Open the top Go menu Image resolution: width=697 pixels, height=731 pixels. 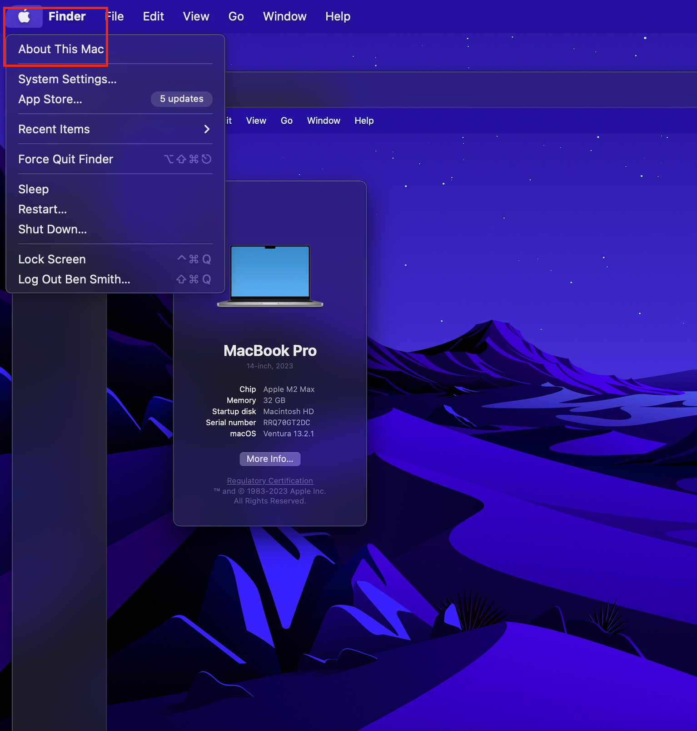coord(236,16)
